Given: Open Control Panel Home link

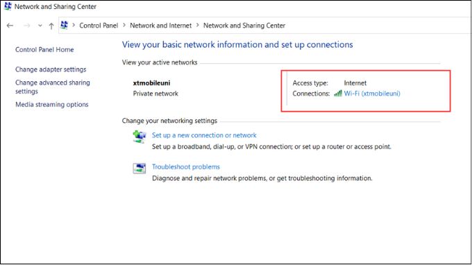Looking at the screenshot, I should 44,50.
